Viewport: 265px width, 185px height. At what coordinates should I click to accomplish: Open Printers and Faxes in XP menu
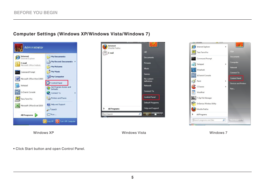click(57, 98)
